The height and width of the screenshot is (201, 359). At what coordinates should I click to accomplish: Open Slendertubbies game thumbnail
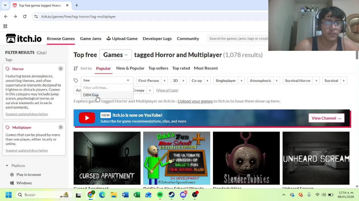(246, 158)
